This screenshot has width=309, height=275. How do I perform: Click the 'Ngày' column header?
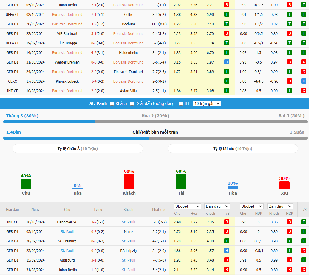pyautogui.click(x=35, y=210)
